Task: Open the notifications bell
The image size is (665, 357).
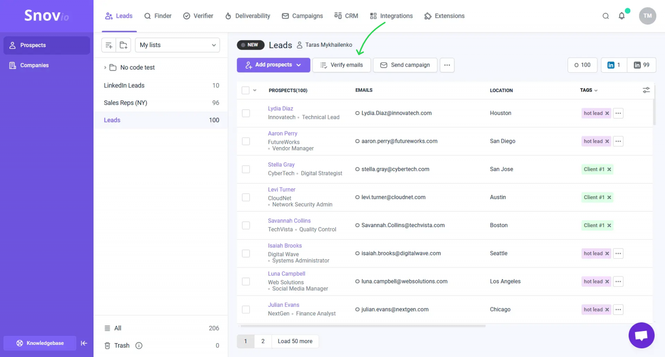Action: click(622, 16)
